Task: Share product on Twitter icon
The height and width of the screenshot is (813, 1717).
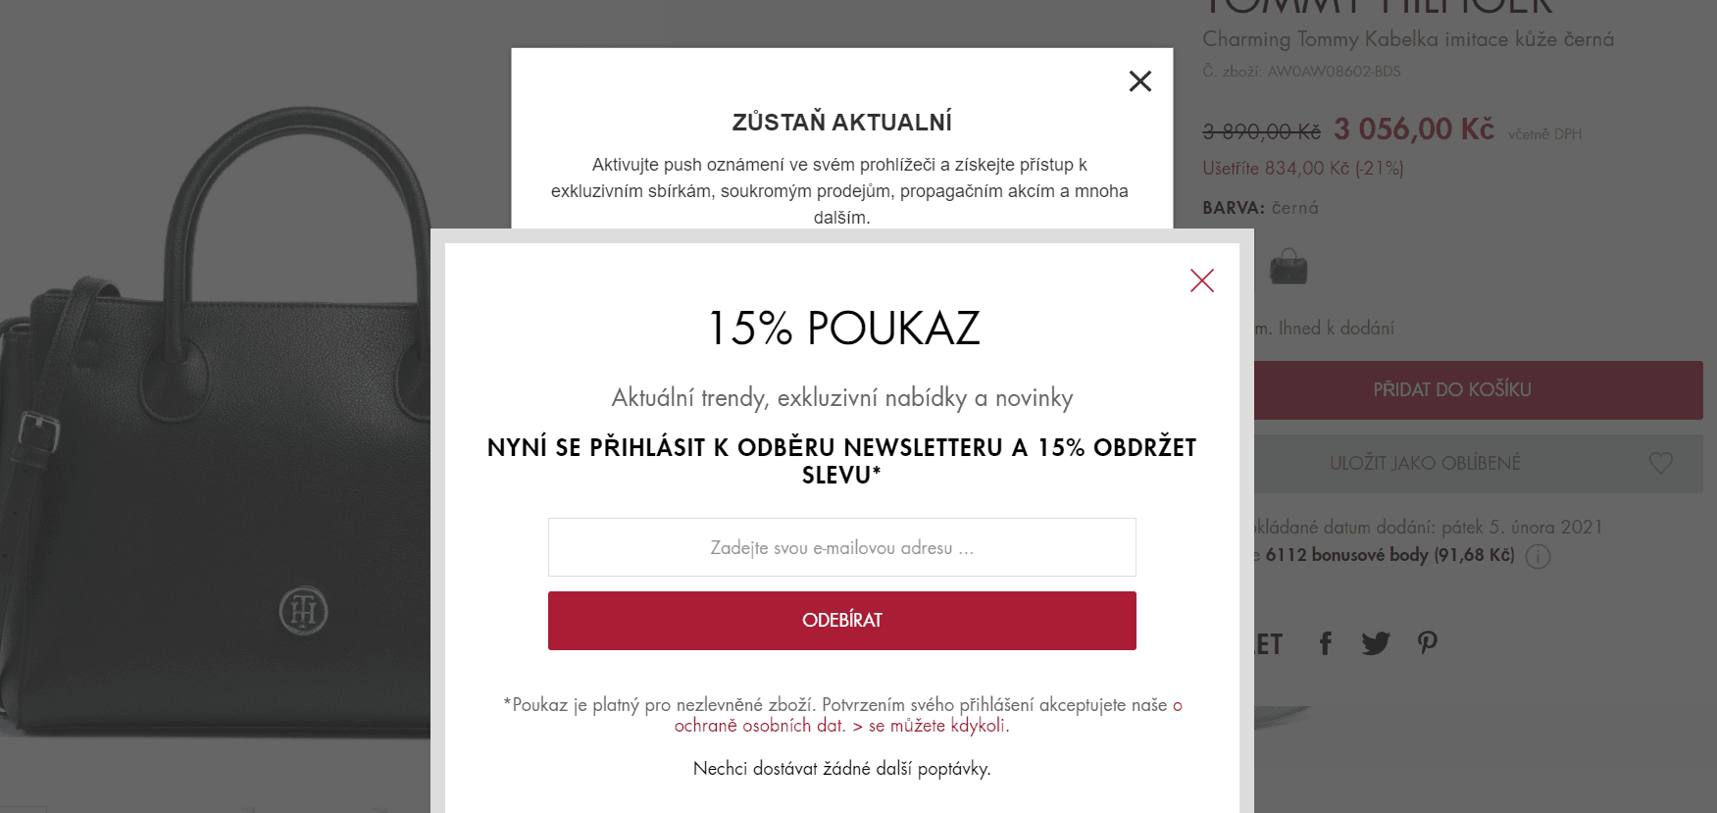Action: click(1376, 643)
